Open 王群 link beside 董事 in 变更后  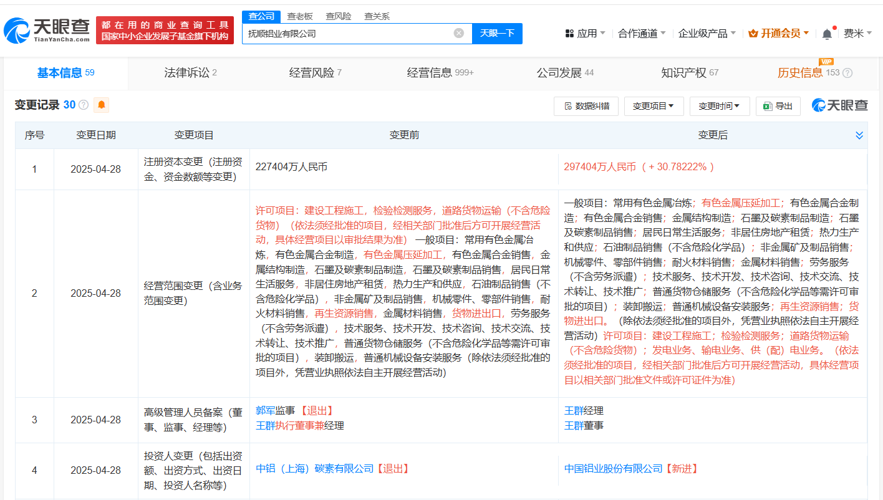574,426
